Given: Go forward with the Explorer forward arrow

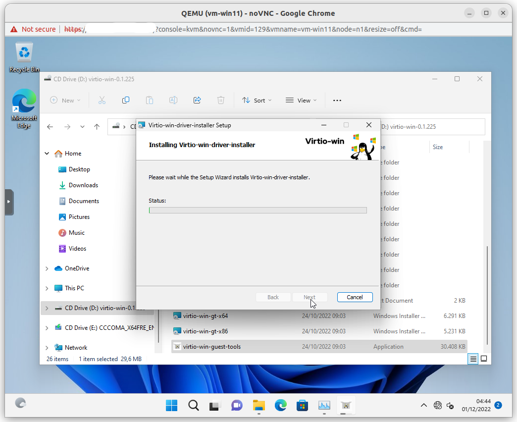Looking at the screenshot, I should pos(67,127).
